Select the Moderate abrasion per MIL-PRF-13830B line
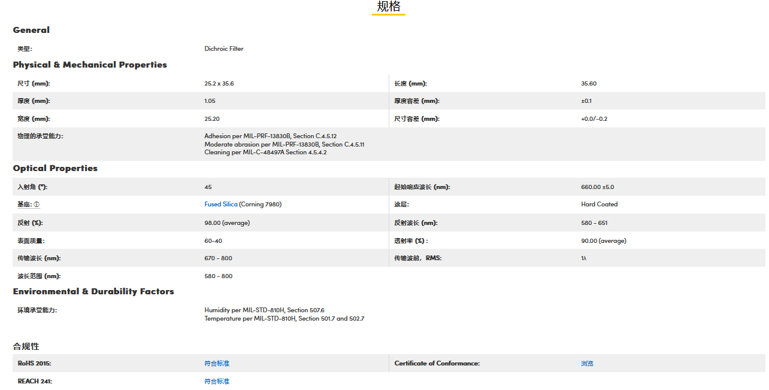 click(284, 145)
